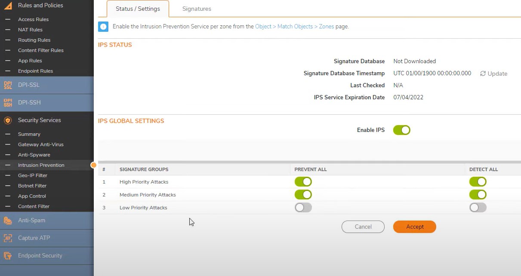Screen dimensions: 521x276
Task: Click the Endpoint Security icon
Action: 8,256
